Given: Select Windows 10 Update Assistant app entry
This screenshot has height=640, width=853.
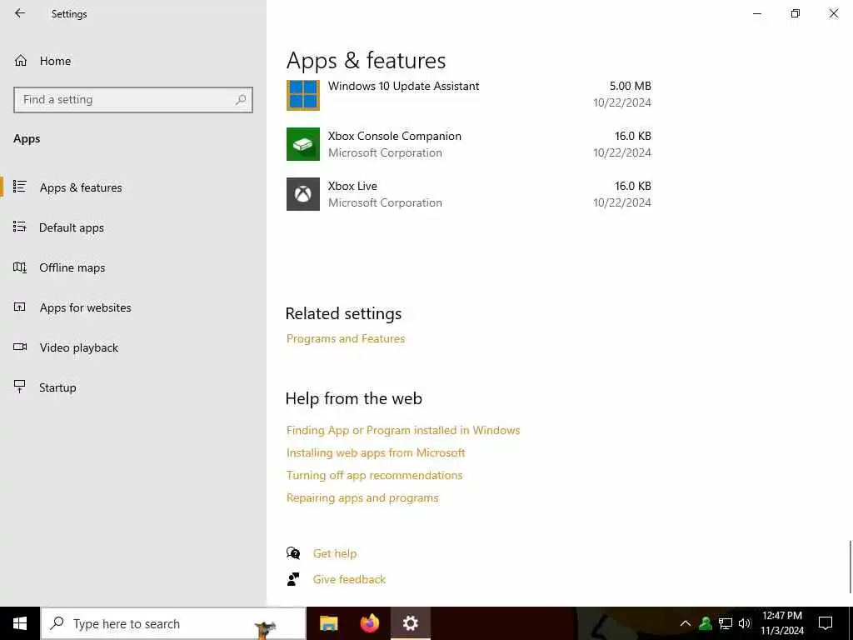Looking at the screenshot, I should coord(469,94).
